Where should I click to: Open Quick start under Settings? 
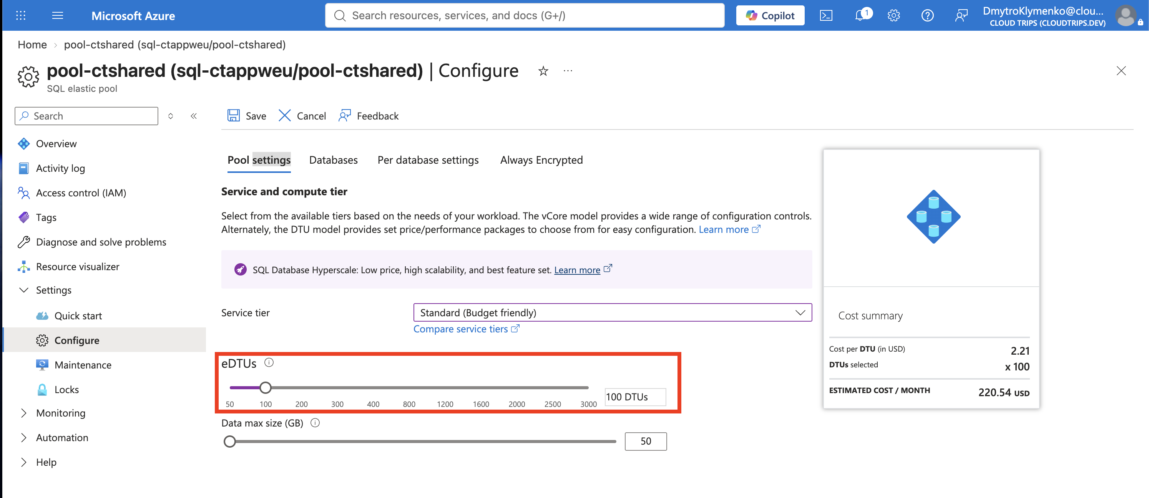[x=78, y=315]
